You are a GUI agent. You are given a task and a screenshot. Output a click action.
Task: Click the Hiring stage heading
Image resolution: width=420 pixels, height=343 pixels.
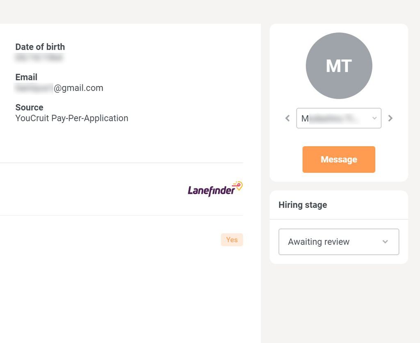[x=303, y=204]
